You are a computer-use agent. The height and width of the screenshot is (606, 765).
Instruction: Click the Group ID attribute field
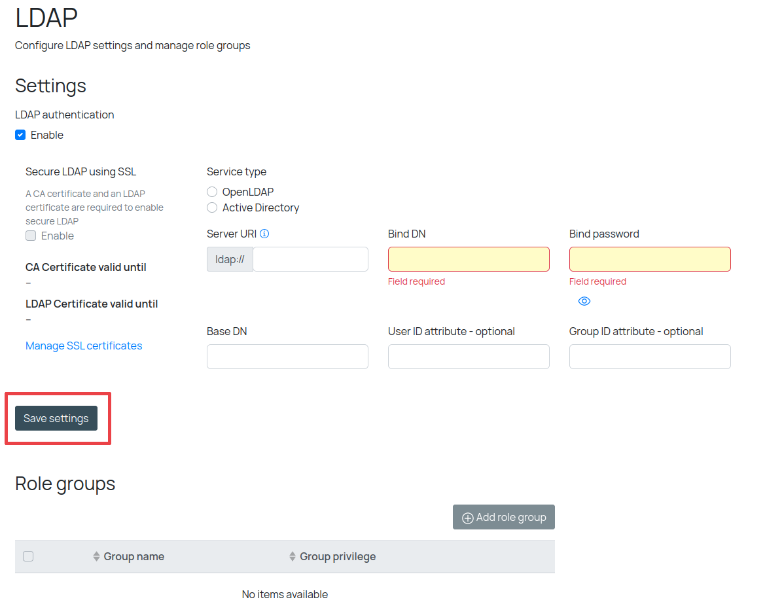click(650, 357)
